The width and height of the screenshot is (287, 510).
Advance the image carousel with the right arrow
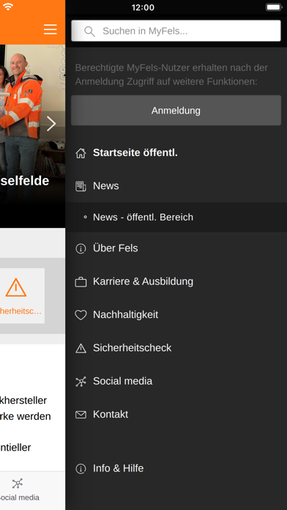(51, 124)
